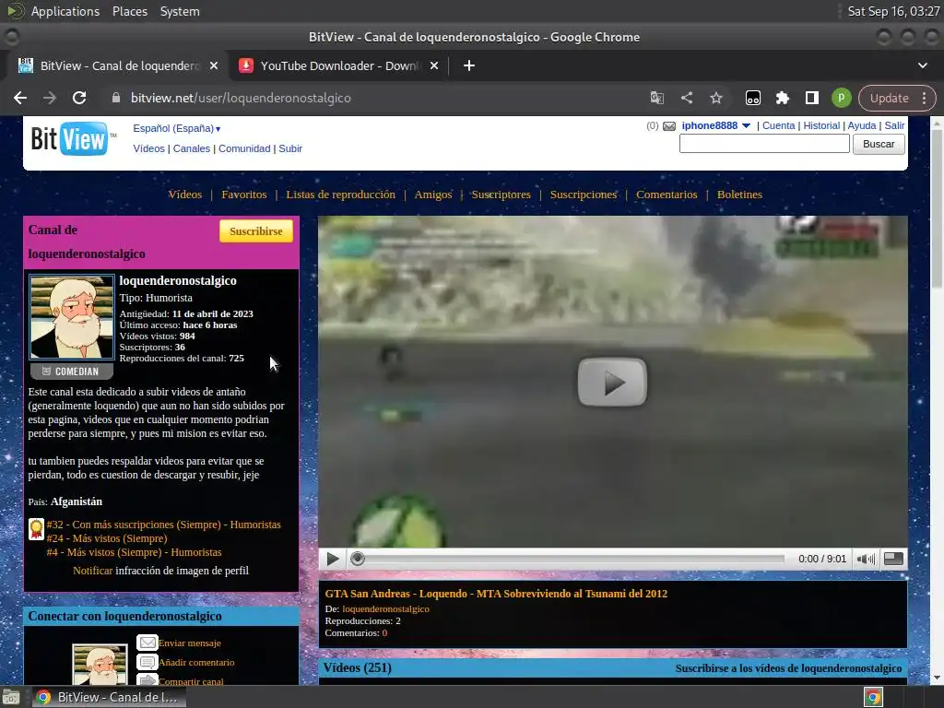Open Cuenta account link

coord(778,125)
